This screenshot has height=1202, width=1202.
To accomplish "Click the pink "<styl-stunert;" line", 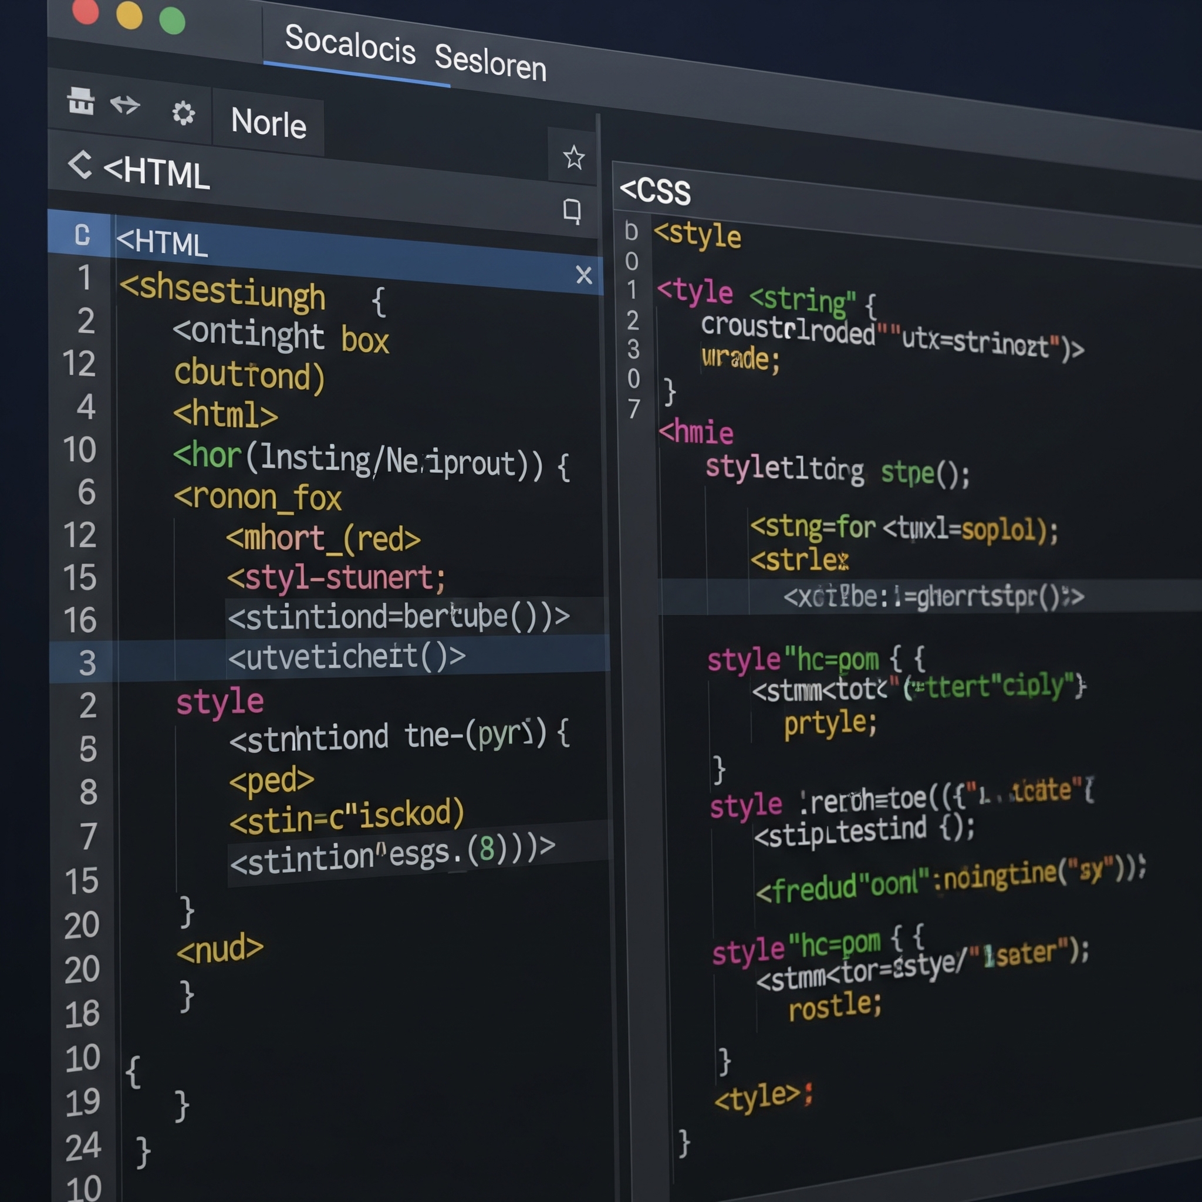I will point(336,578).
